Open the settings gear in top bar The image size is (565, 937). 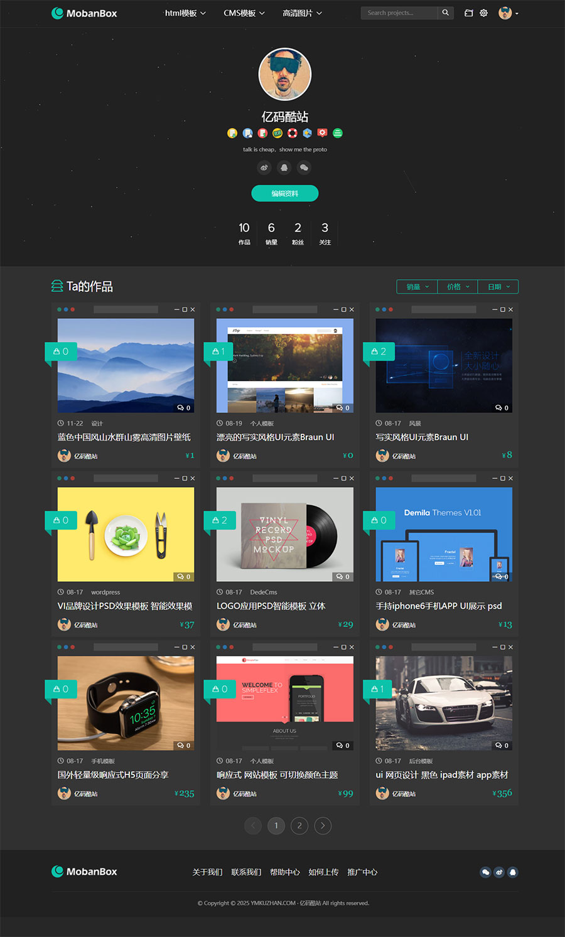[x=483, y=13]
